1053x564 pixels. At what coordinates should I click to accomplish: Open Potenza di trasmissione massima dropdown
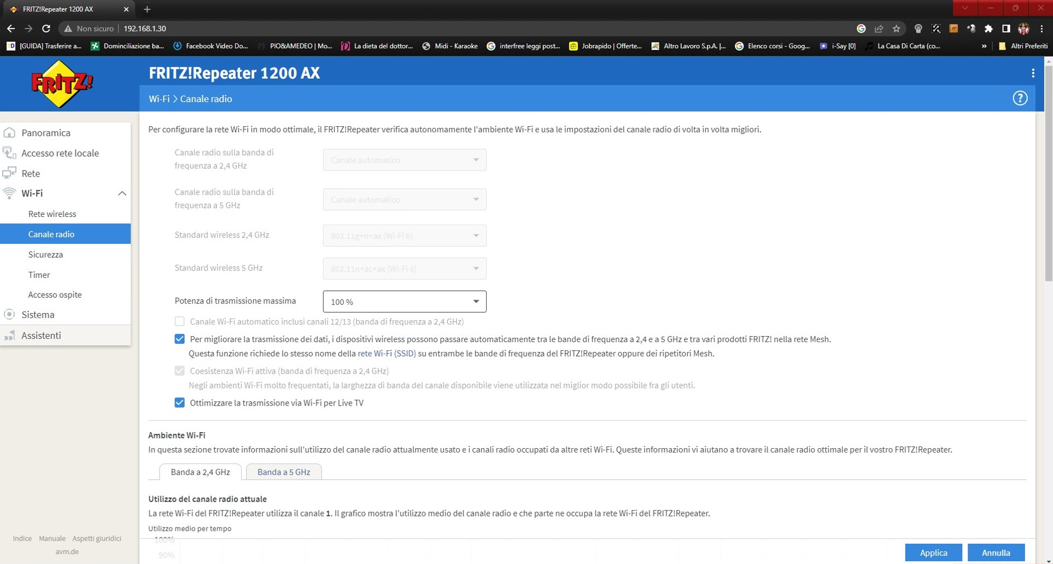coord(405,301)
